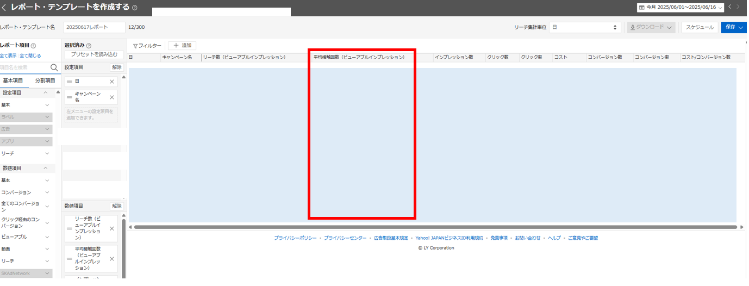
Task: Open the 広告取扱基本規定 footer link
Action: tap(391, 238)
